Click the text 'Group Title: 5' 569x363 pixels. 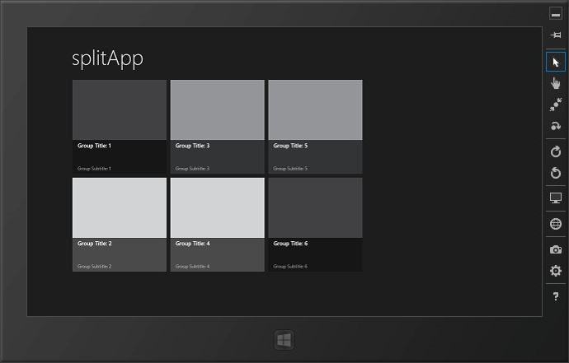click(x=290, y=146)
